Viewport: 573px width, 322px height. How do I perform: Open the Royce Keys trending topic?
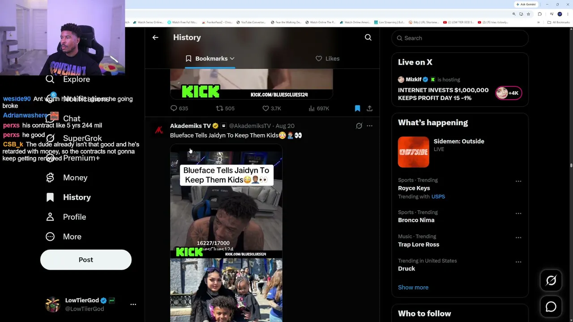pyautogui.click(x=414, y=188)
